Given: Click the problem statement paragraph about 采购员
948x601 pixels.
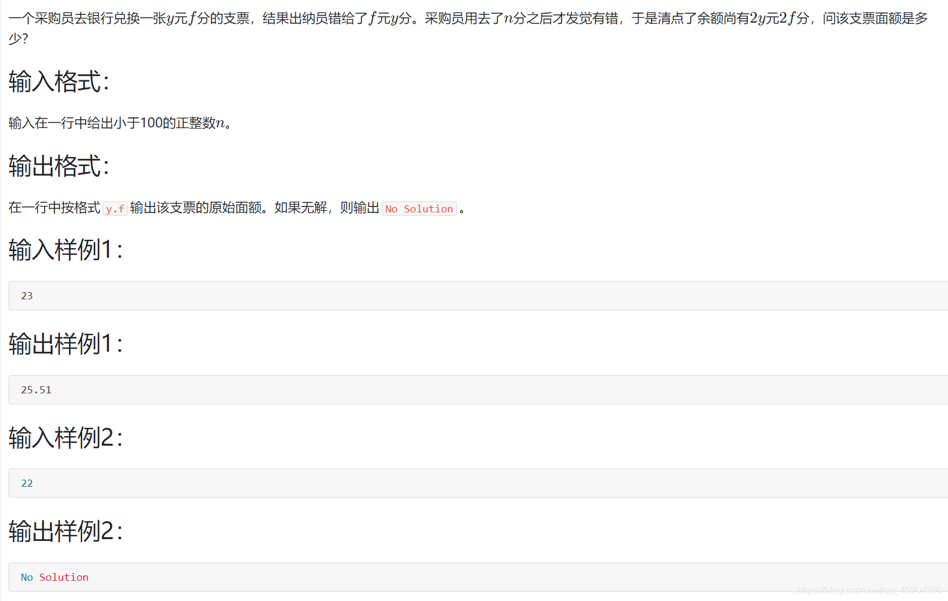Looking at the screenshot, I should pyautogui.click(x=469, y=29).
